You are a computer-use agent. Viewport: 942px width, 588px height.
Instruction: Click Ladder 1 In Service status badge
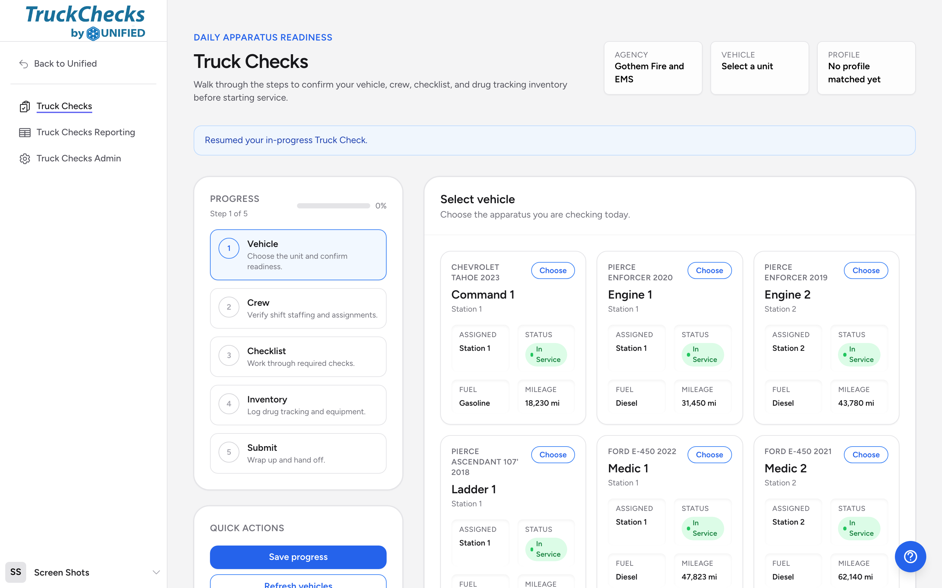point(546,549)
